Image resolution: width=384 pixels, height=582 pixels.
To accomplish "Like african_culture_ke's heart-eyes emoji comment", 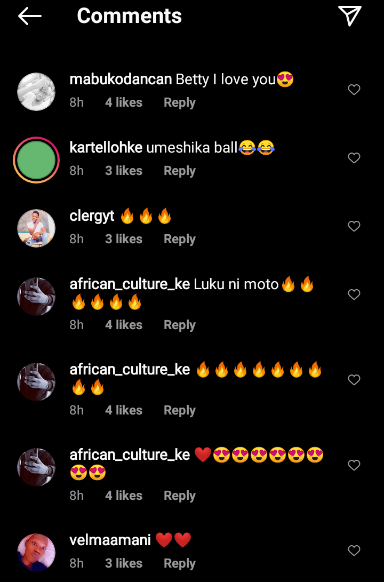I will [354, 465].
